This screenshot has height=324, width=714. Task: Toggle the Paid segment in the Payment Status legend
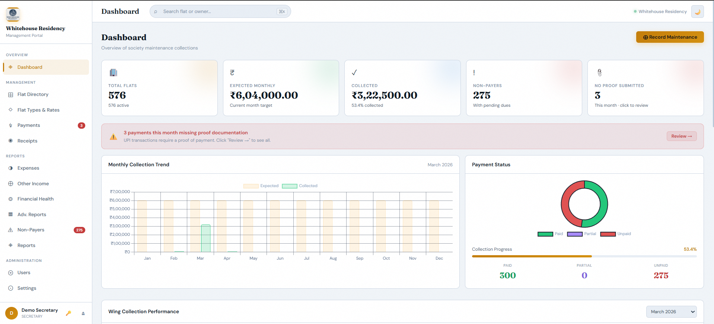(x=550, y=234)
